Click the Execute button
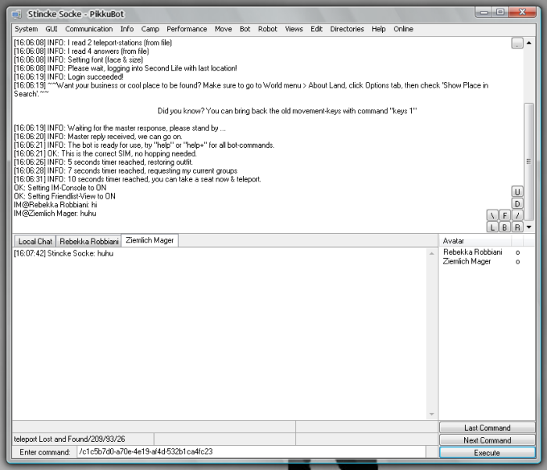Image resolution: width=547 pixels, height=470 pixels. pyautogui.click(x=487, y=453)
